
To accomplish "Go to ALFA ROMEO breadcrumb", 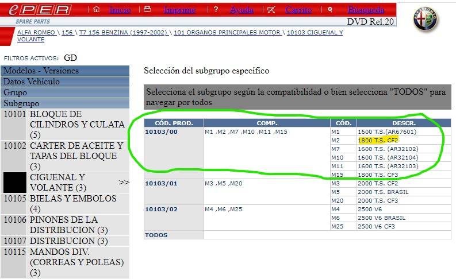I will (x=36, y=33).
